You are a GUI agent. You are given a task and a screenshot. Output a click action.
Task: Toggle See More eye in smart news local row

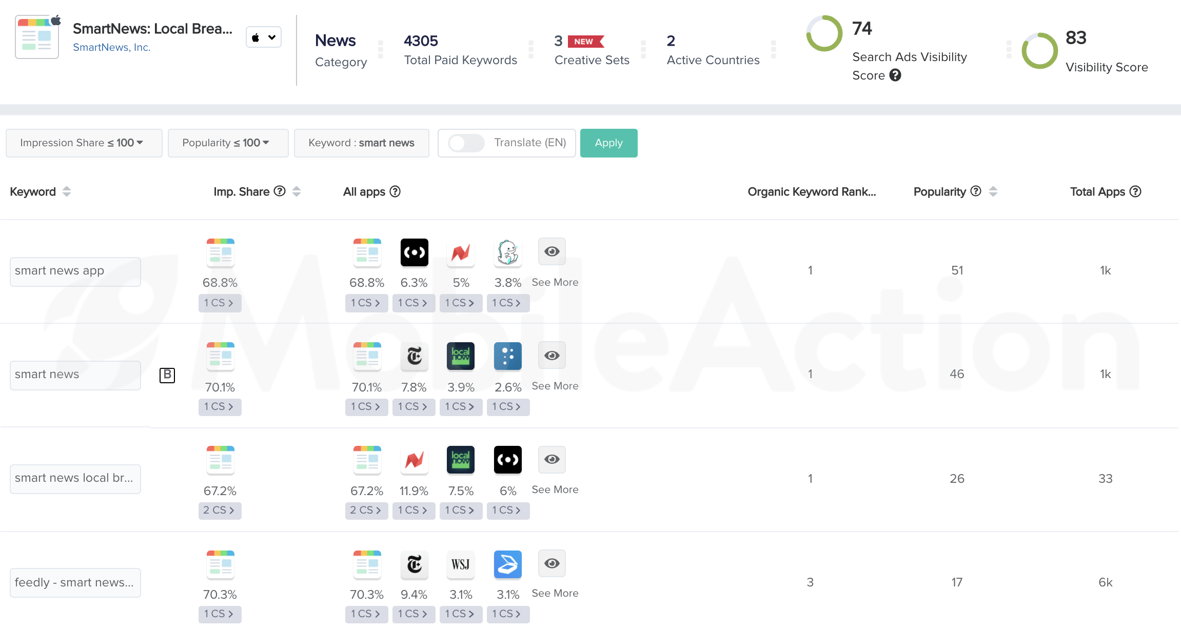click(x=552, y=459)
